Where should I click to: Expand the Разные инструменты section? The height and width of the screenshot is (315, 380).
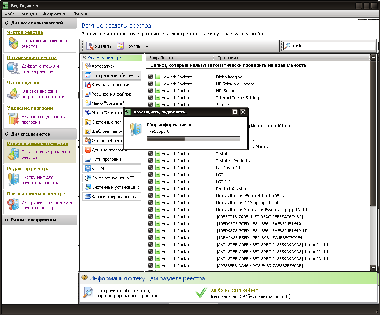(6, 220)
